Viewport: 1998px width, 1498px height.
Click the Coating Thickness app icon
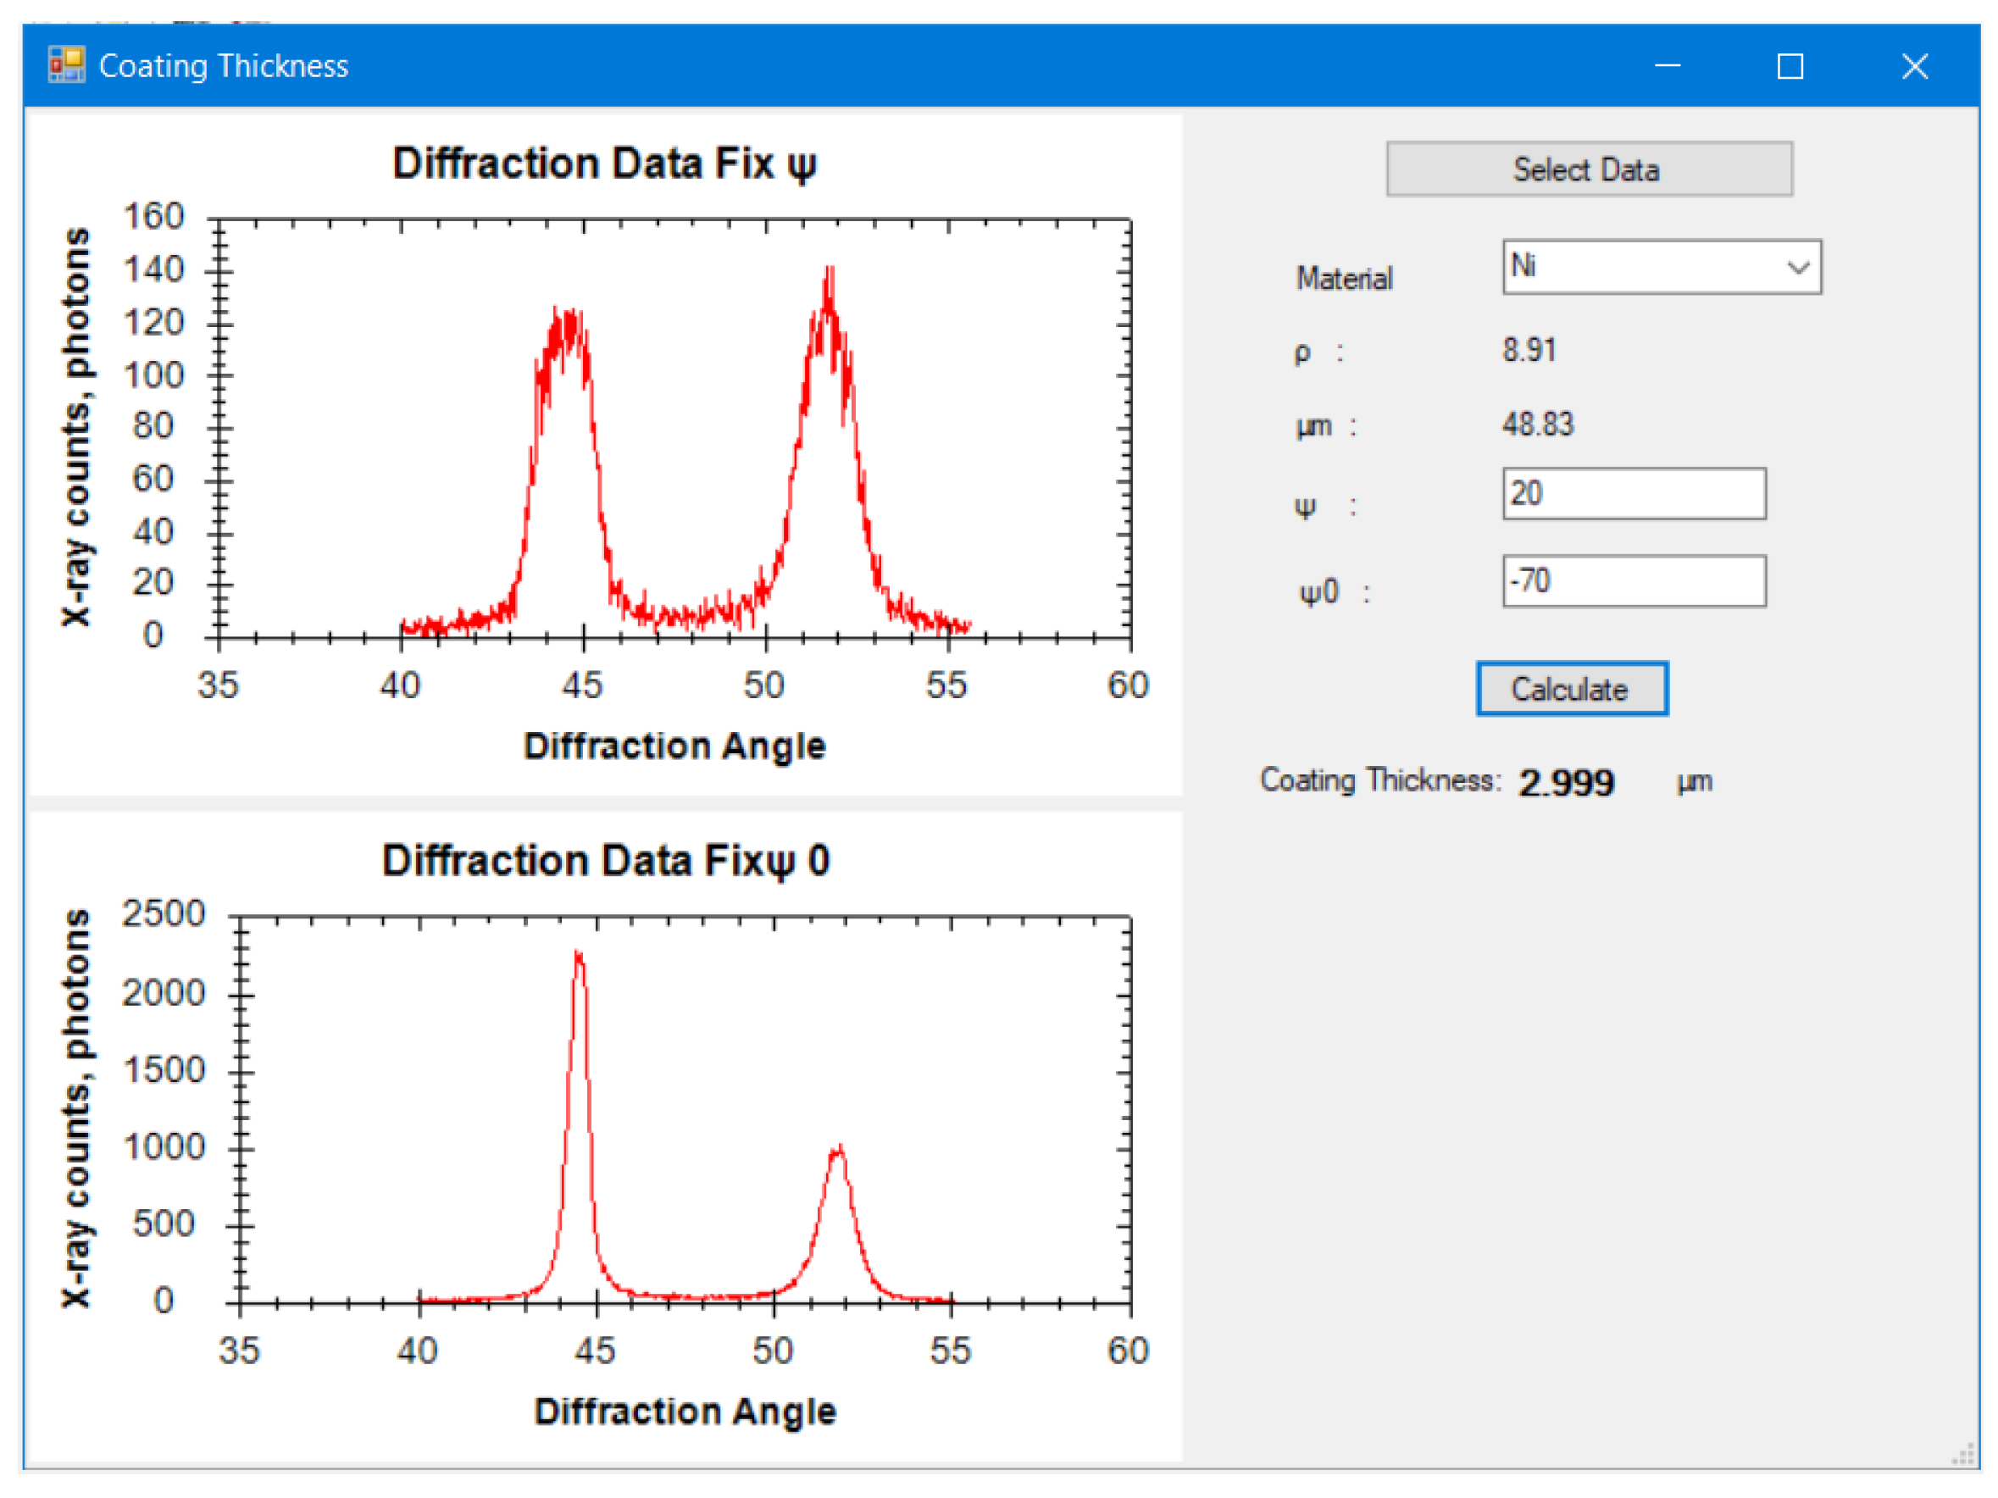click(x=66, y=65)
